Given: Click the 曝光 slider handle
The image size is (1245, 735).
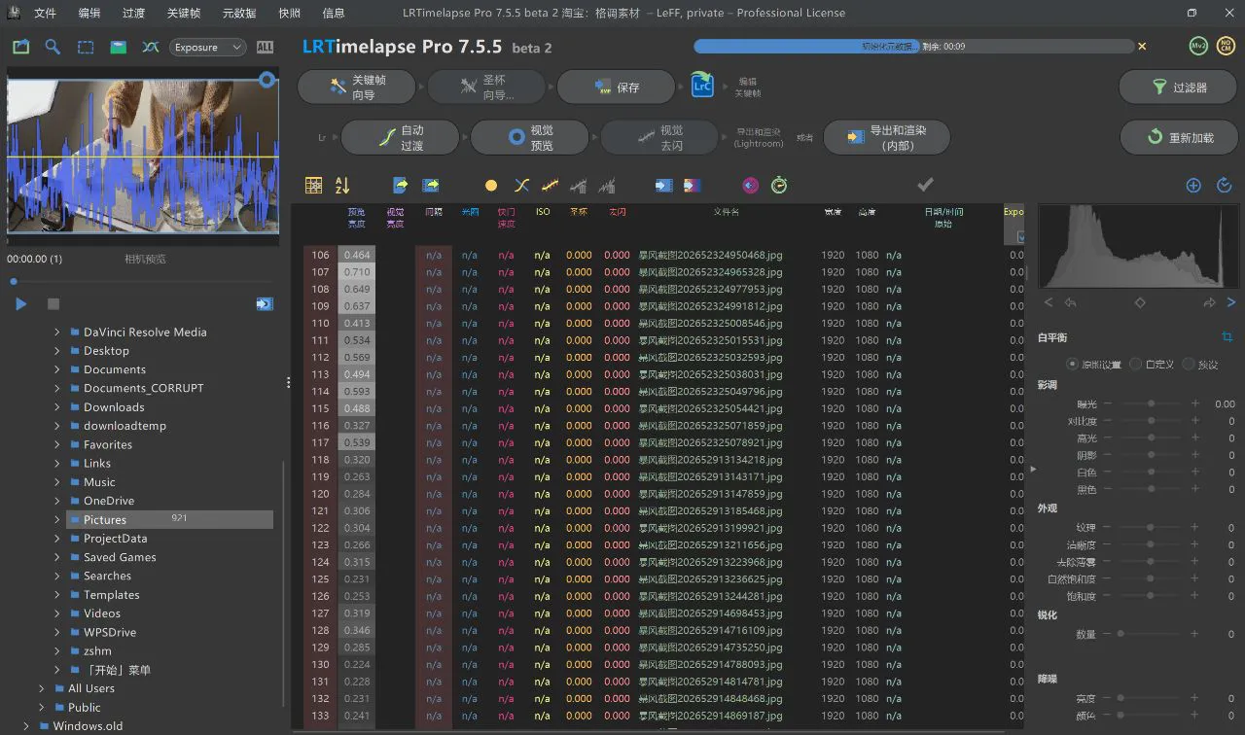Looking at the screenshot, I should pyautogui.click(x=1152, y=403).
